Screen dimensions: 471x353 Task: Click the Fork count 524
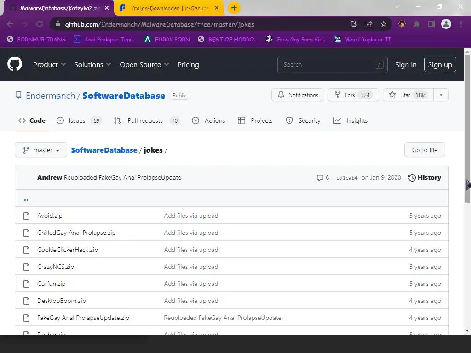pyautogui.click(x=365, y=95)
